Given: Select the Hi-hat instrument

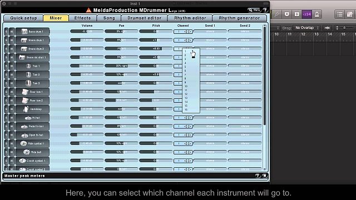Looking at the screenshot, I should [32, 118].
